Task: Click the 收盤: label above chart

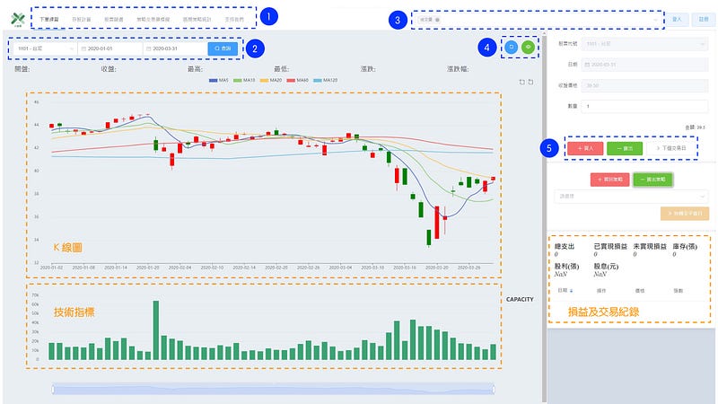Action: point(109,69)
